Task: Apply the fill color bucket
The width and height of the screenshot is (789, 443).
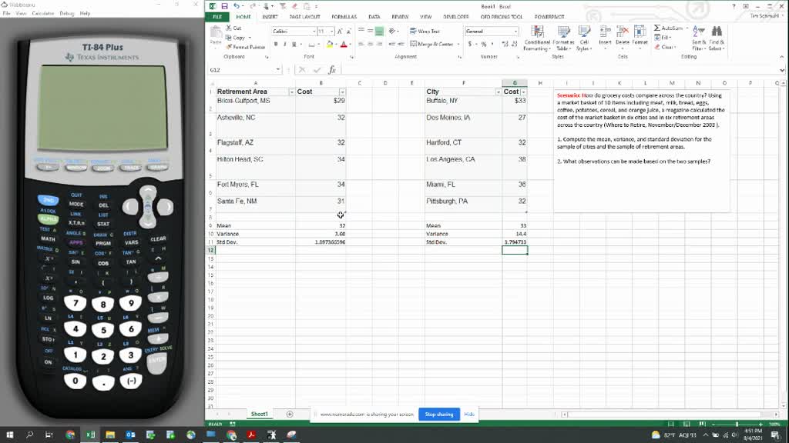Action: tap(330, 44)
